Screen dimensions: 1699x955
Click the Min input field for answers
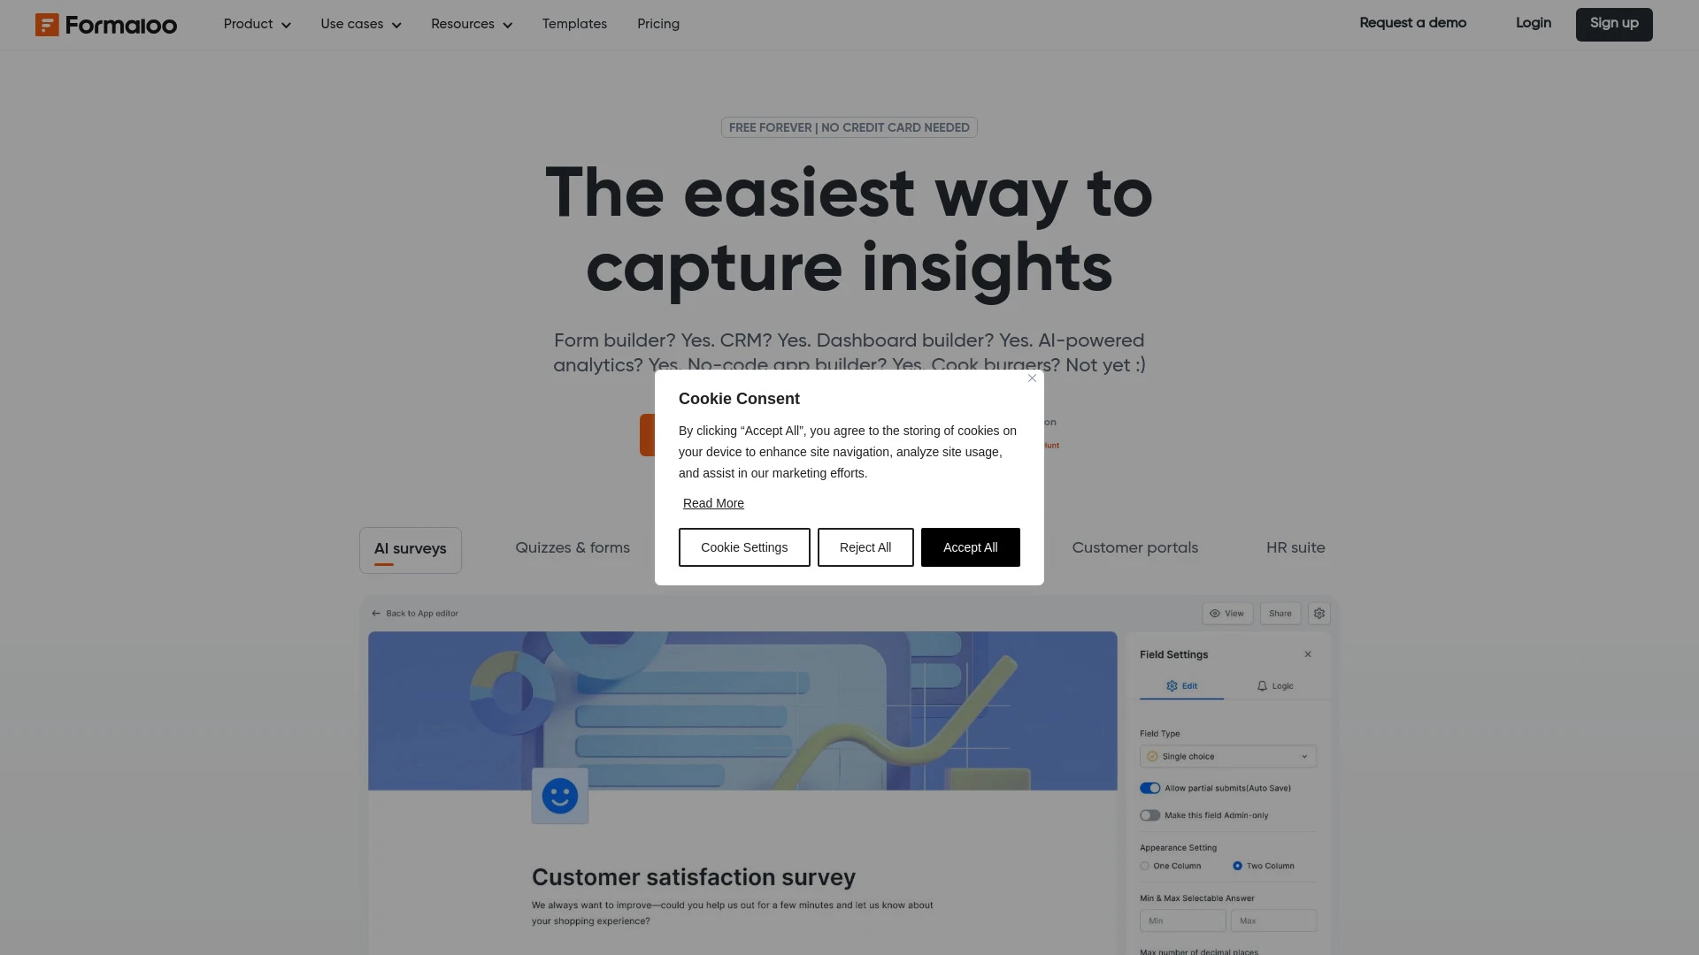(x=1182, y=920)
